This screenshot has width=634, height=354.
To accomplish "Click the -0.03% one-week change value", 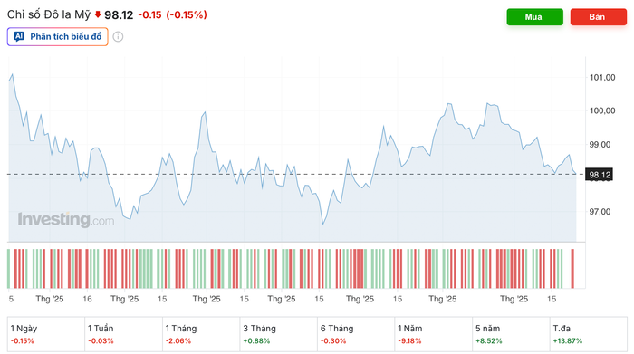I will coord(101,340).
